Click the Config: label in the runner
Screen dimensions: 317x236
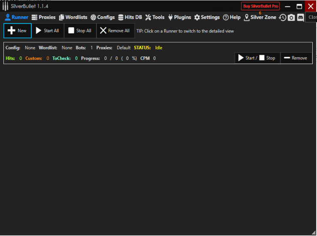pos(13,48)
